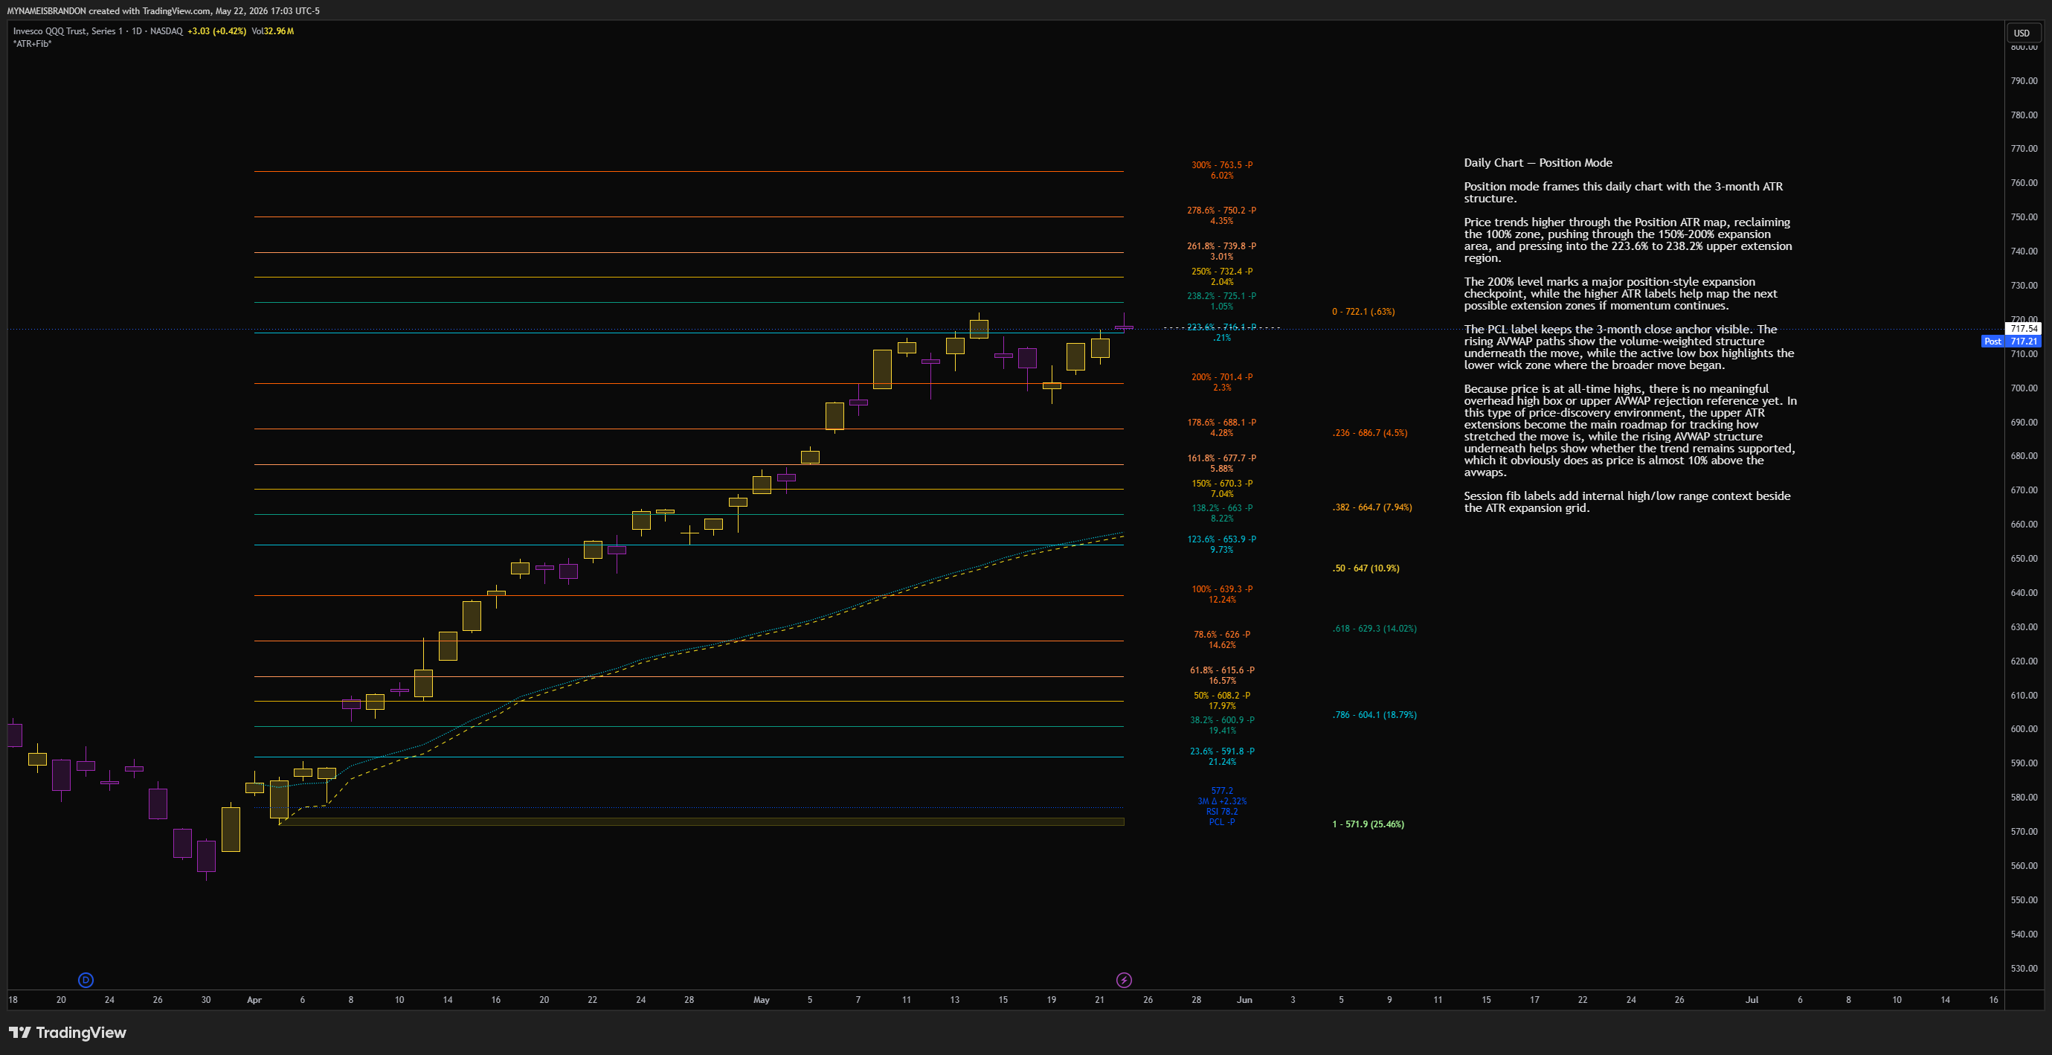Click the Vol 32.96M volume readout
The image size is (2052, 1055).
272,31
